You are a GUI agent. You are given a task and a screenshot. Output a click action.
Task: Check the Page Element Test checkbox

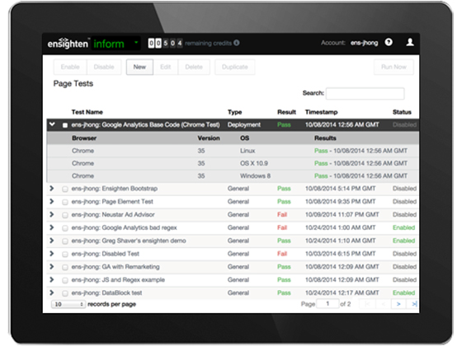tap(65, 202)
